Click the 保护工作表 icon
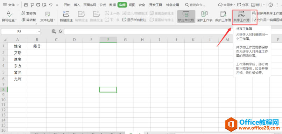282x134 pixels. 204,14
